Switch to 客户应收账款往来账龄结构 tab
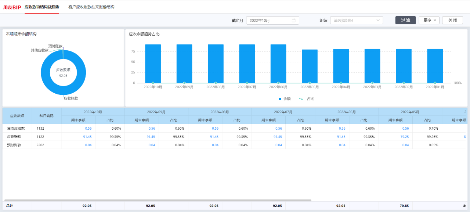 click(91, 7)
